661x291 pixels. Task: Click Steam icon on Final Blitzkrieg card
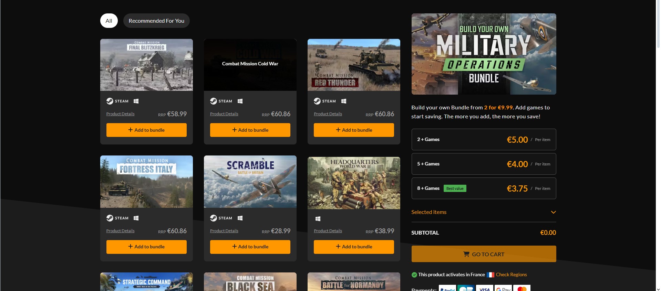click(110, 101)
